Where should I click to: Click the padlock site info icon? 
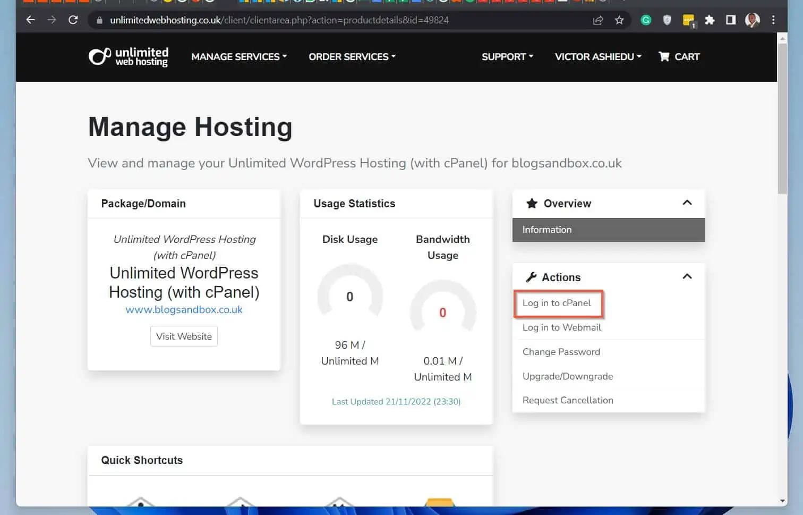click(99, 20)
